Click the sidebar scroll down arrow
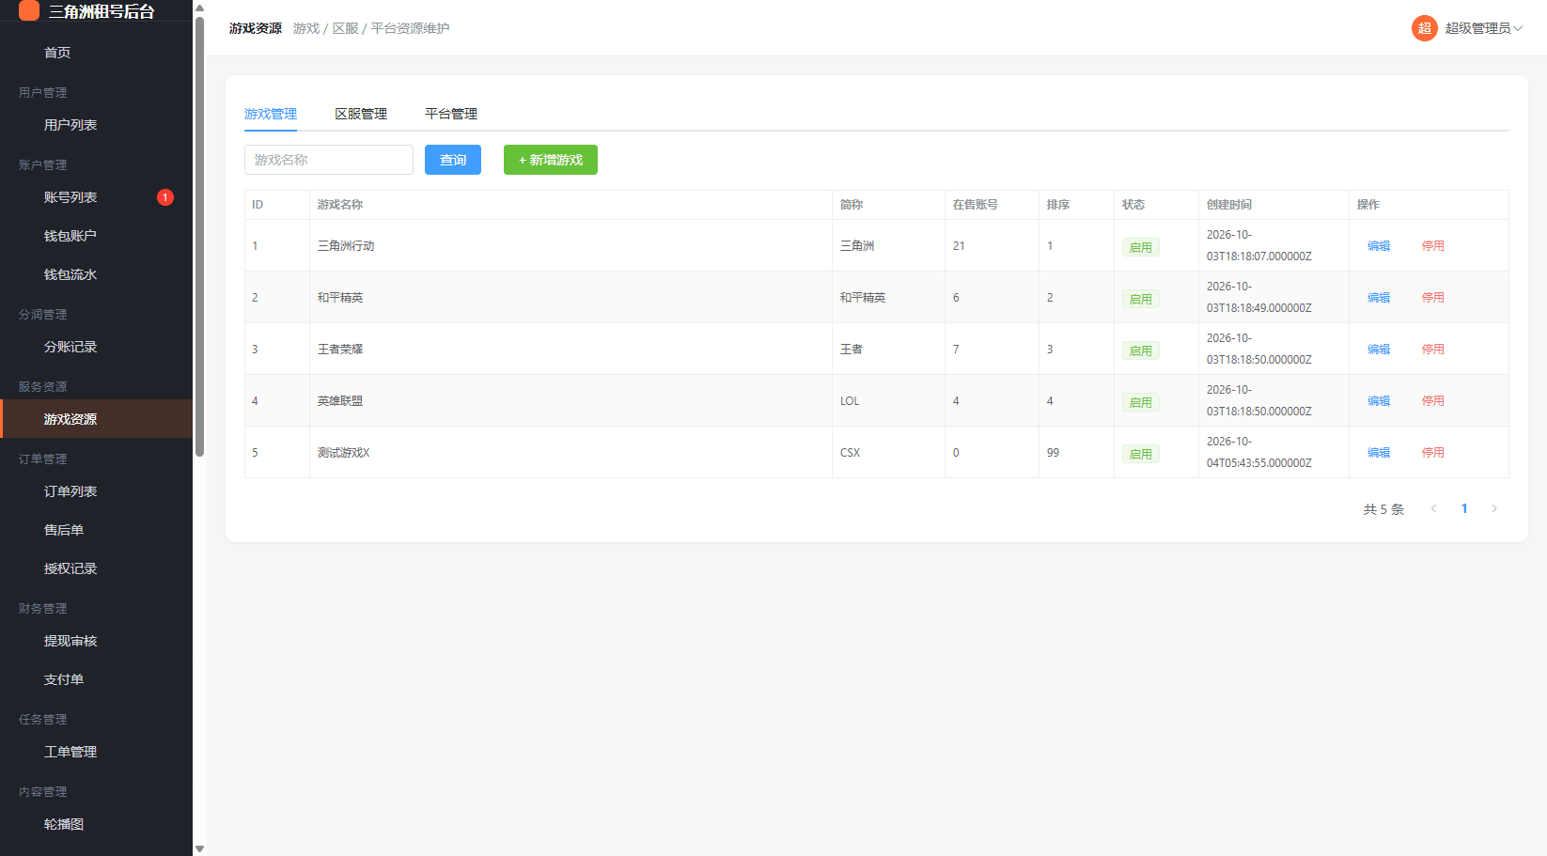Screen dimensions: 1547x856 199,848
